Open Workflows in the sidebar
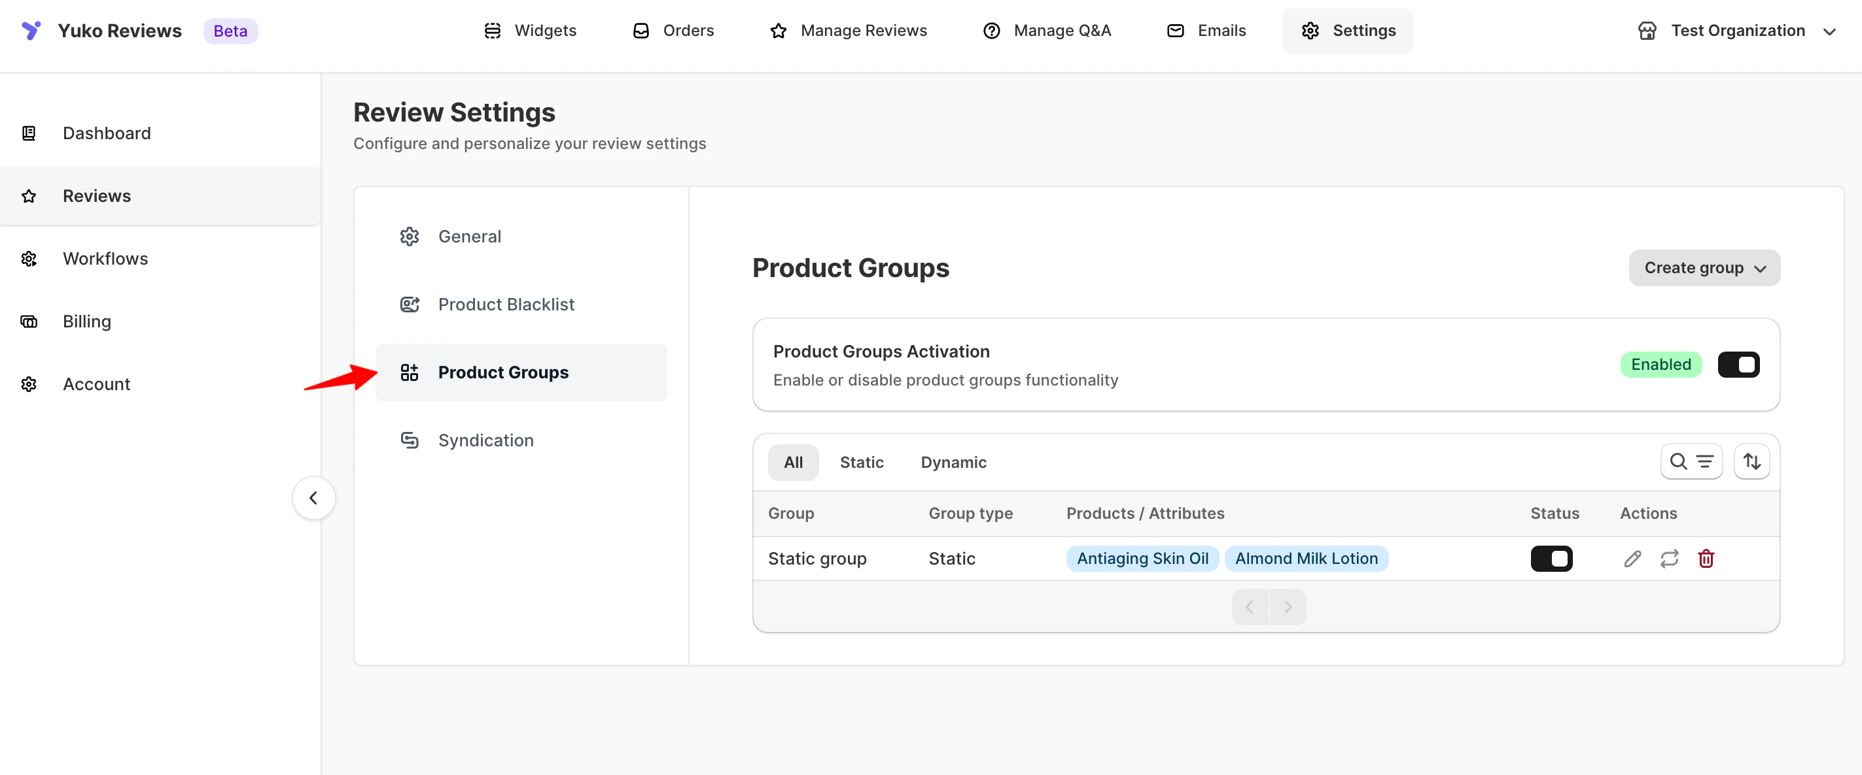 160,259
